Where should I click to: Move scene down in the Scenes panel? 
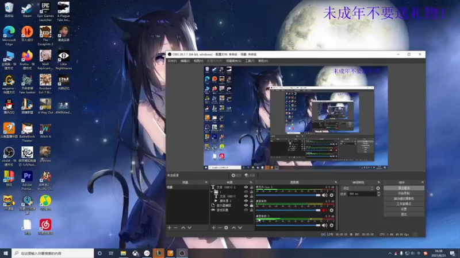[x=190, y=228]
